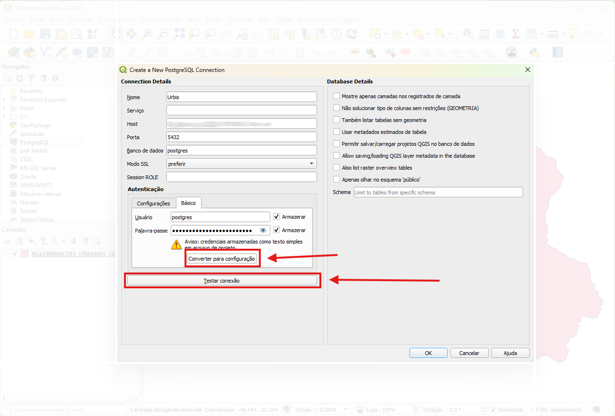The width and height of the screenshot is (615, 416).
Task: Click Converter para configuração button
Action: coord(223,259)
